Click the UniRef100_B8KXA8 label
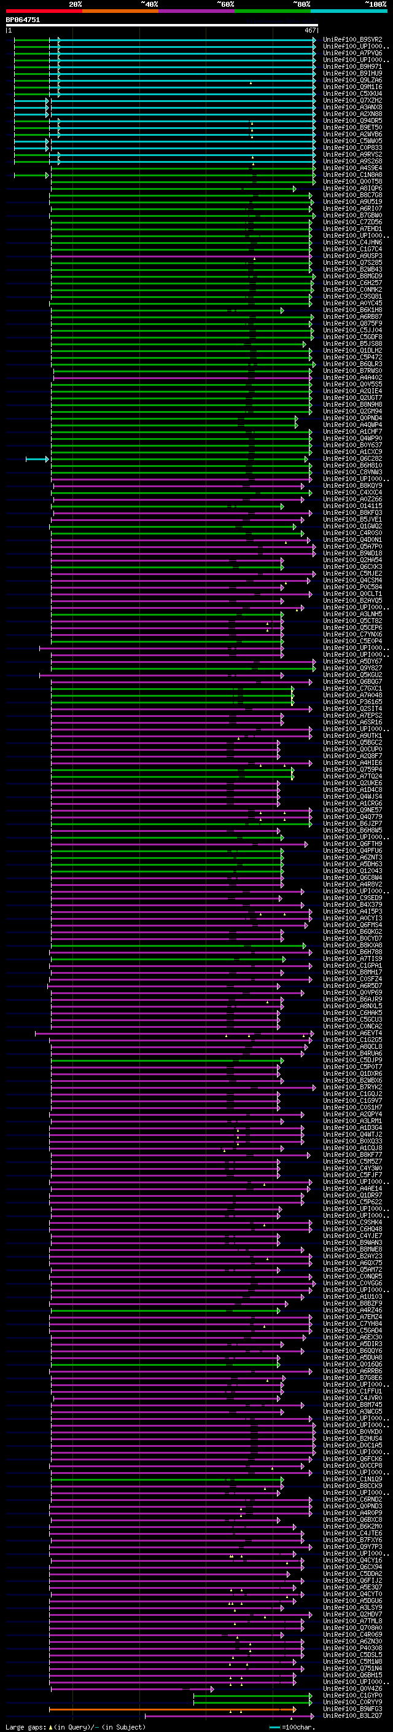393x1732 pixels. (x=352, y=945)
